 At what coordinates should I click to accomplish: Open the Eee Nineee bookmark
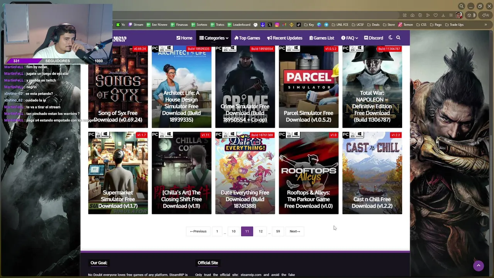(x=157, y=25)
